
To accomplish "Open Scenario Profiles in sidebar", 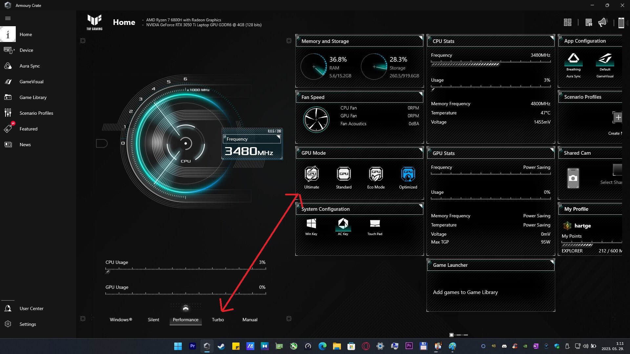I will point(36,113).
